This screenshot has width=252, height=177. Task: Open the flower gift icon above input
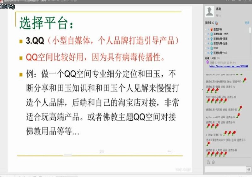213,162
